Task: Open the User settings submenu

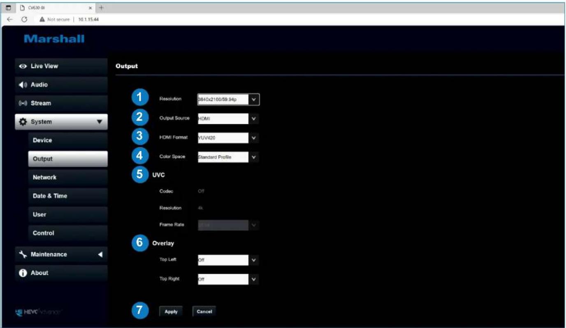Action: pyautogui.click(x=67, y=214)
